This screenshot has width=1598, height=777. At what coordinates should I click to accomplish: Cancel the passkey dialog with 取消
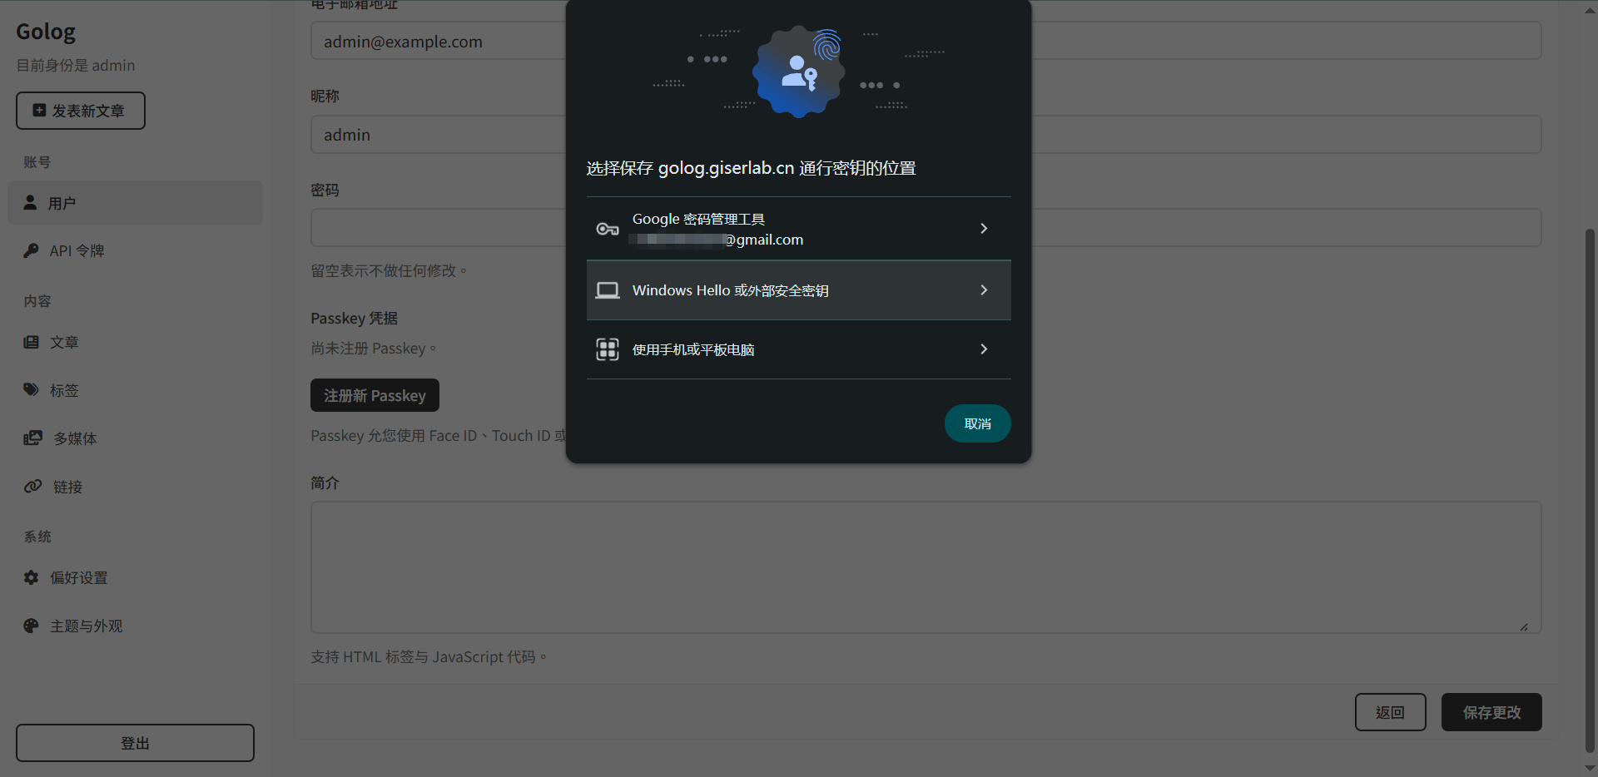(978, 423)
